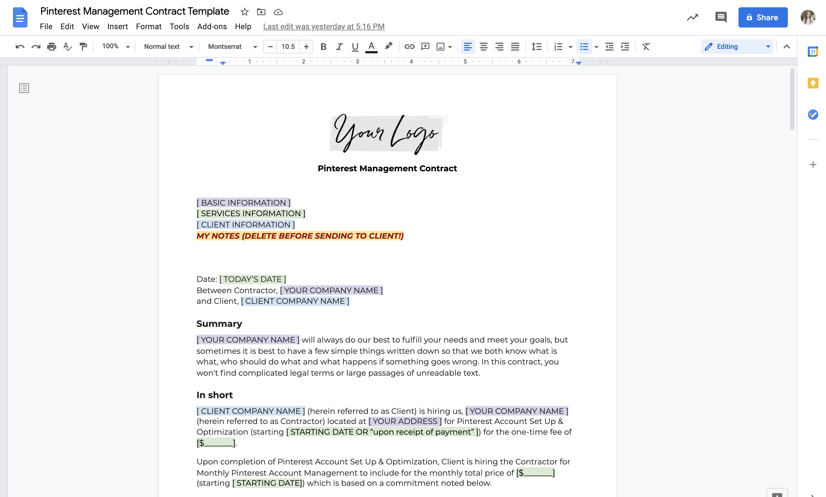Click the spell check icon
The height and width of the screenshot is (497, 826).
(x=67, y=47)
